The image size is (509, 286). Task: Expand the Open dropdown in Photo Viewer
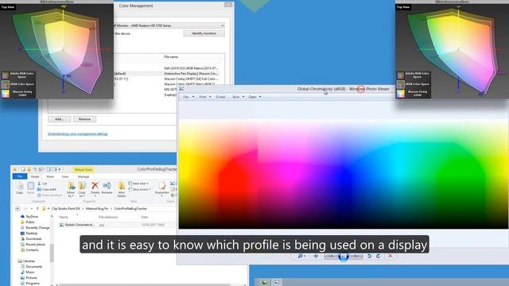pos(254,97)
